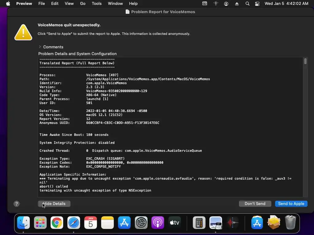Click the 'EXC_CORPSE_NOTIFY' exception note
Screen dimensions: 314x235
103,166
